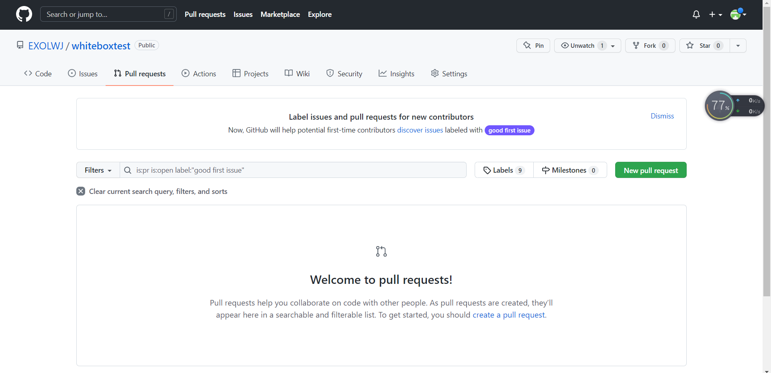Focus the Search or jump to field
Screen dimensions: 771x373
point(108,14)
